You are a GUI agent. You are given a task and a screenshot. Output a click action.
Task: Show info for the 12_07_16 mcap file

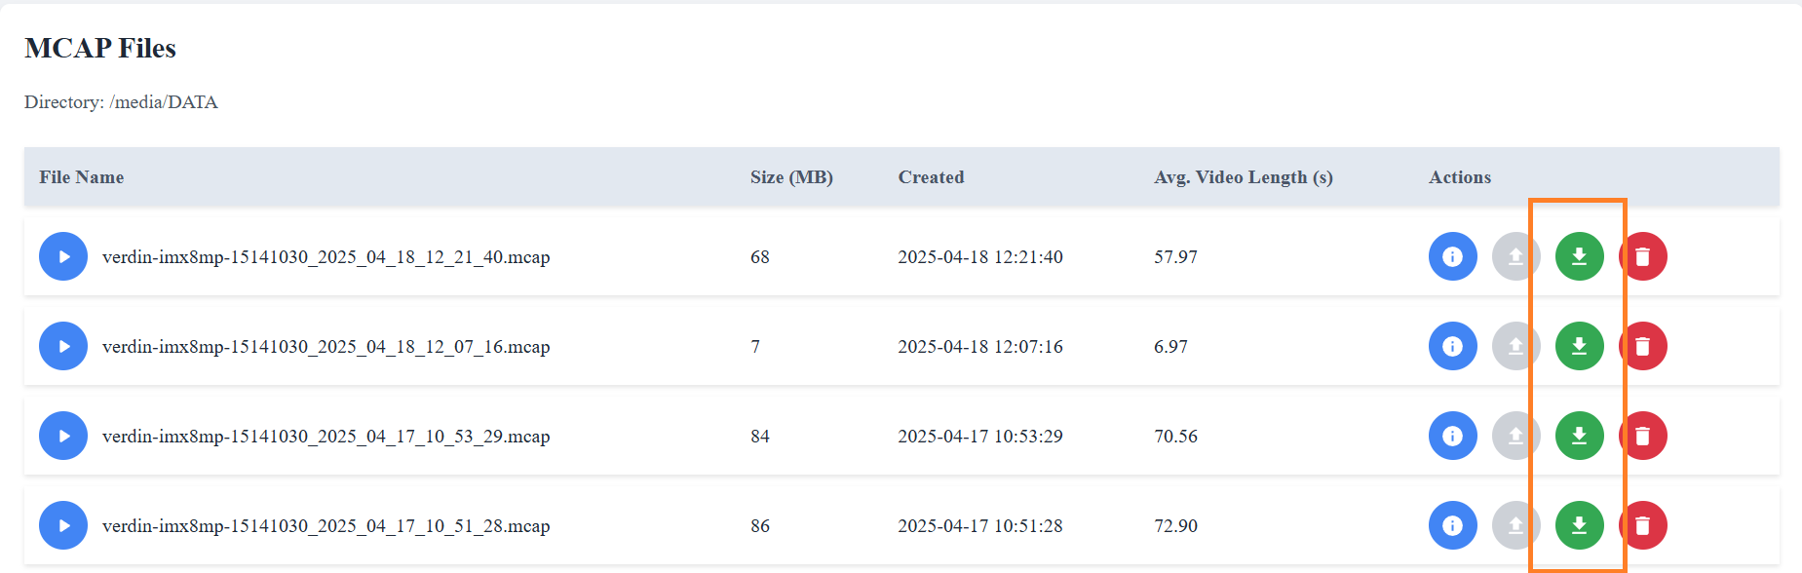(1453, 346)
